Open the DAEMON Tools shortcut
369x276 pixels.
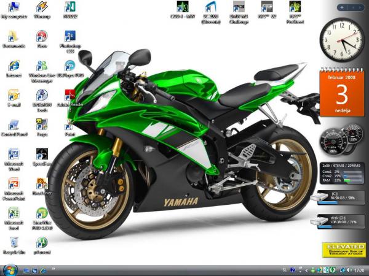click(x=42, y=96)
